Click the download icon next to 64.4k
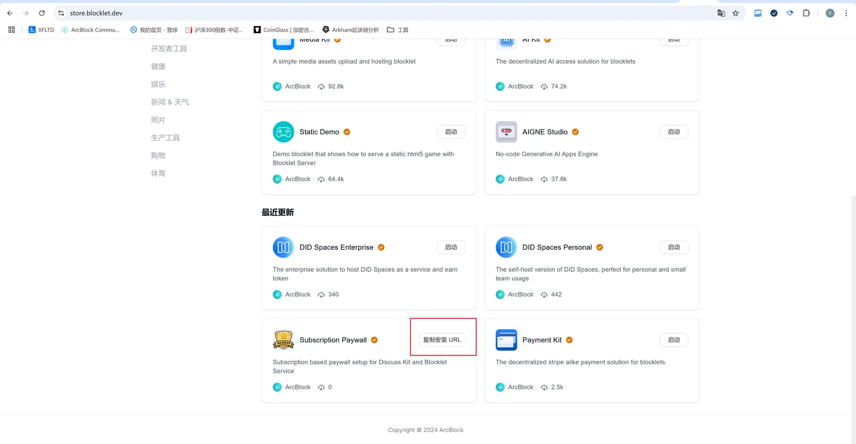Image resolution: width=856 pixels, height=444 pixels. [x=321, y=179]
